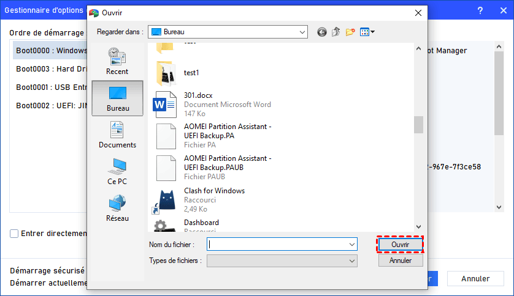Close the Ouvrir dialog
The height and width of the screenshot is (296, 514).
418,13
